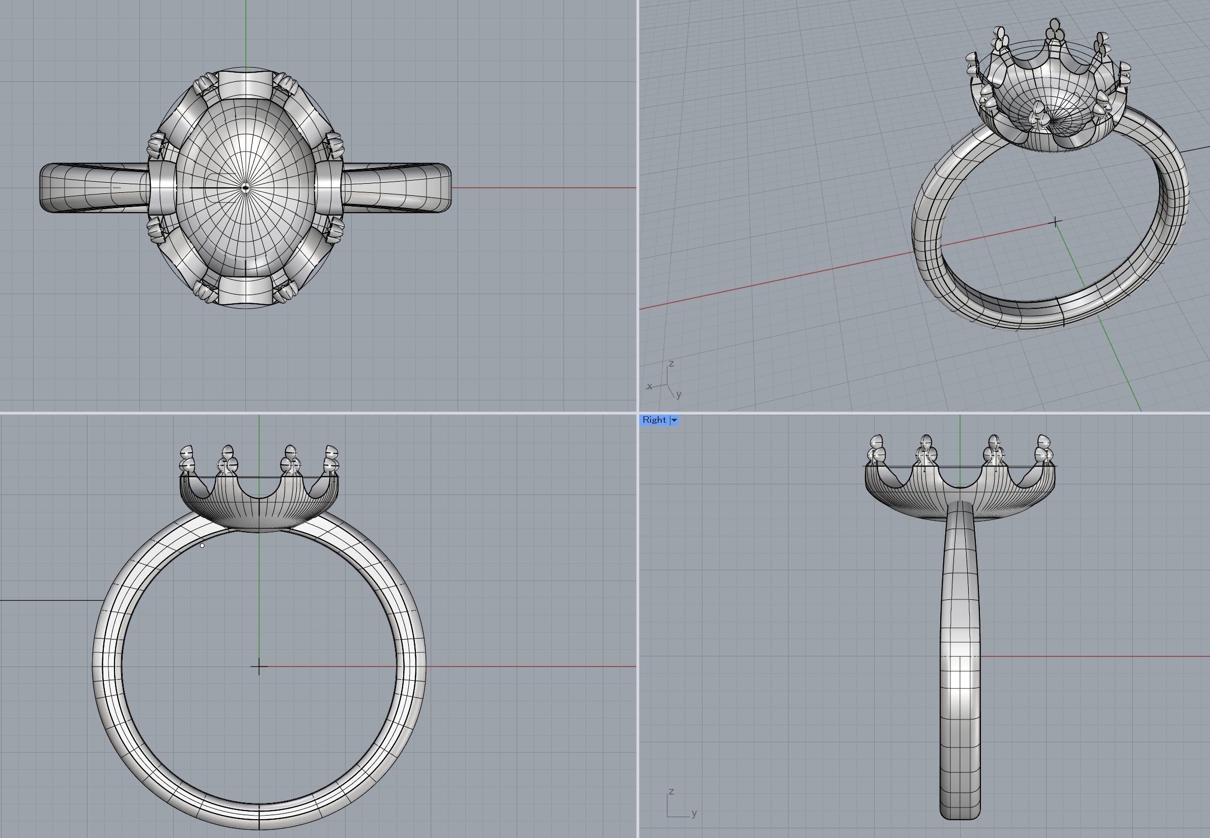
Task: Click the center point of the oval bezel in Top view
Action: [x=245, y=187]
